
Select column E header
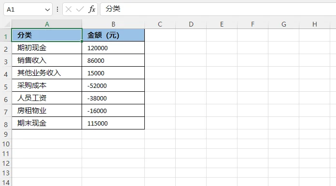[222, 24]
